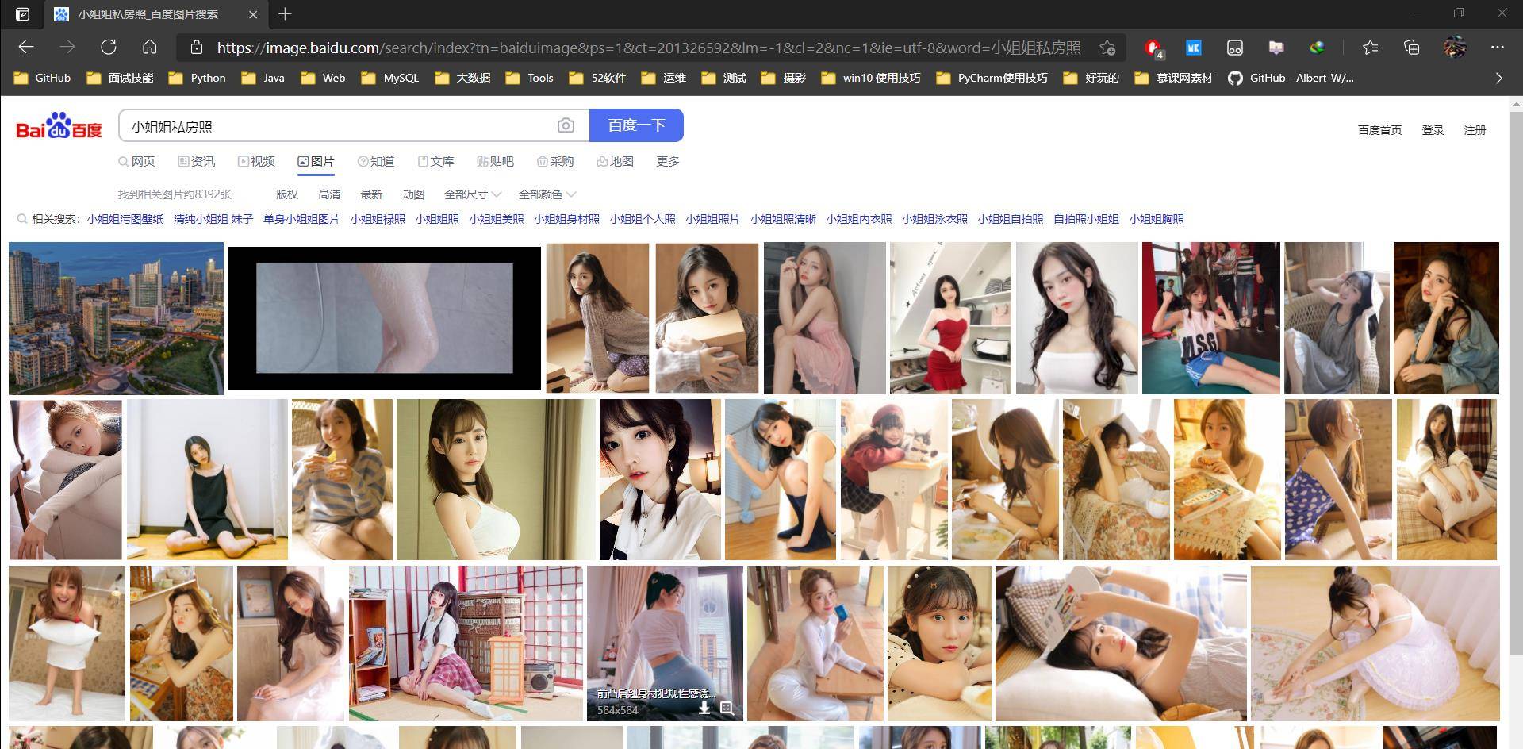Switch to the 网页 web search tab
The width and height of the screenshot is (1523, 749).
(x=136, y=162)
